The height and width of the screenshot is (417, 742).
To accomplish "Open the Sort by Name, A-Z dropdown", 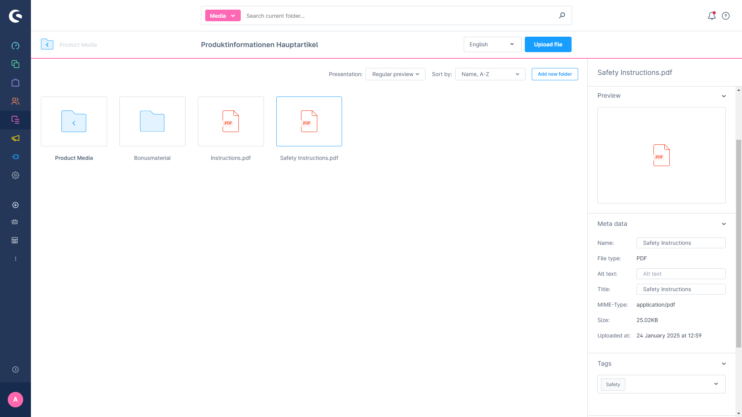I will pos(490,74).
